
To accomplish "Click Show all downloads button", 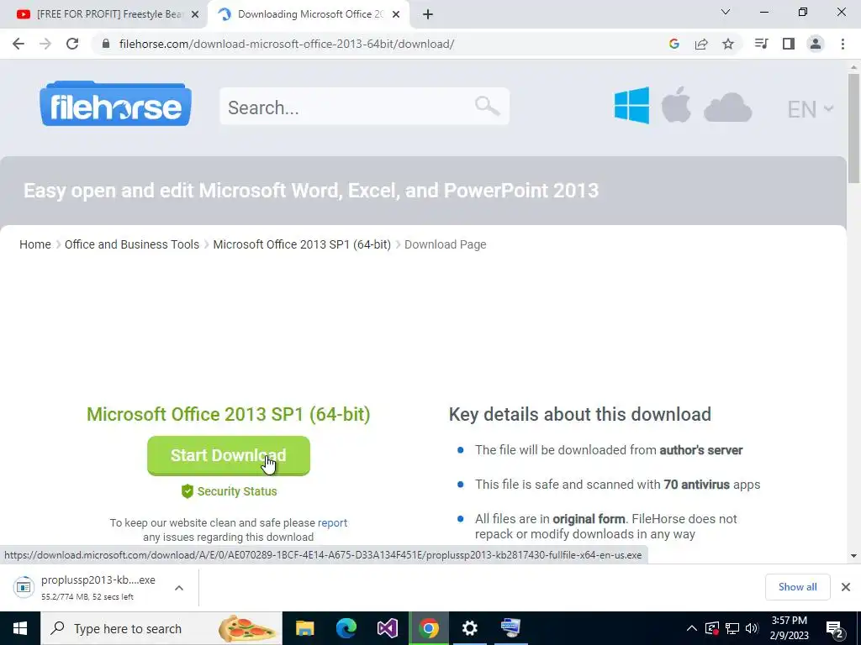I will pyautogui.click(x=797, y=587).
